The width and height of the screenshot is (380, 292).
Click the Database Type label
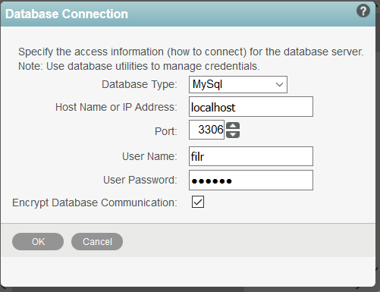(x=140, y=84)
